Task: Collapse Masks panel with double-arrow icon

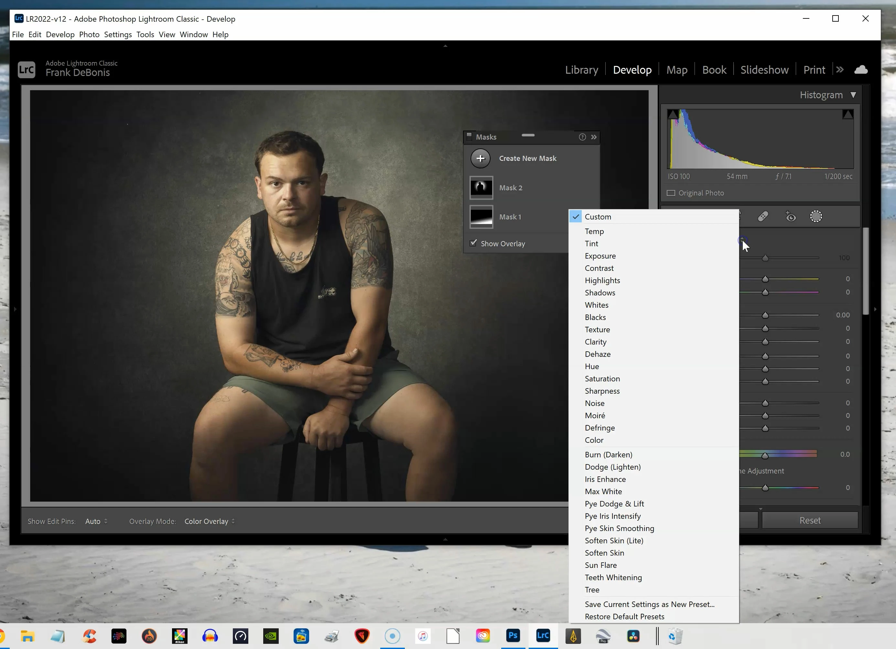Action: [594, 137]
